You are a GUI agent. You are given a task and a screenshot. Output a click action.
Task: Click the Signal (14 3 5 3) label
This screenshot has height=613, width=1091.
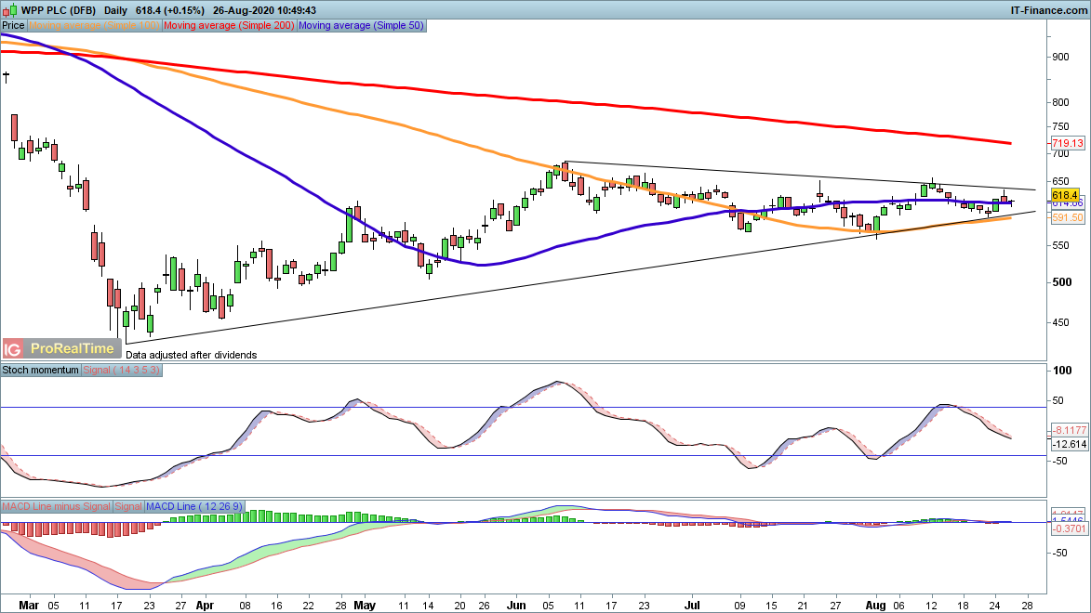point(123,370)
